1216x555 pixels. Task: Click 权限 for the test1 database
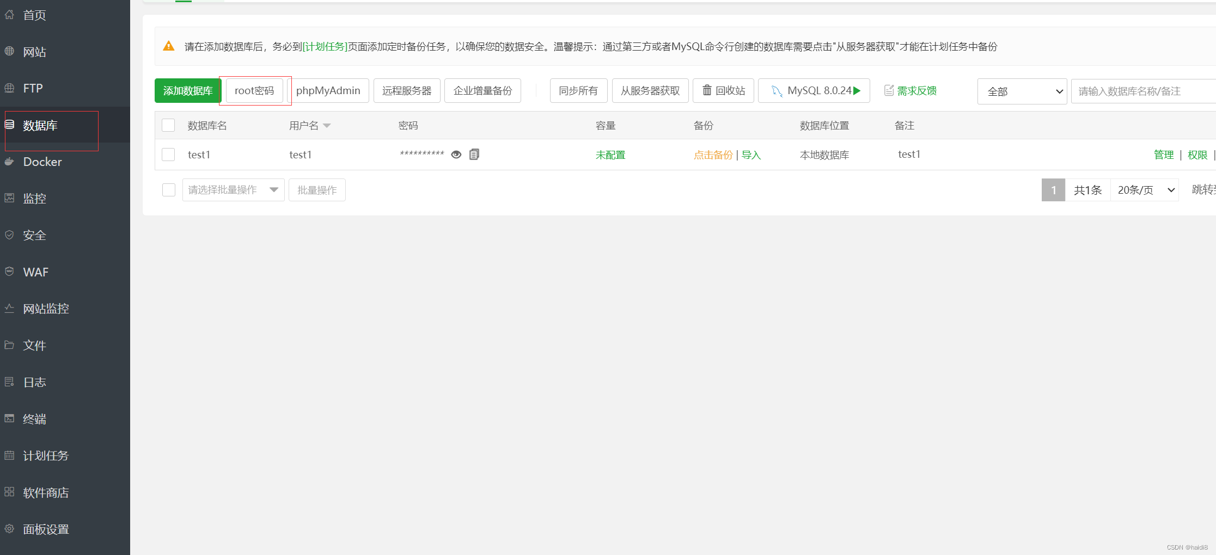1197,155
